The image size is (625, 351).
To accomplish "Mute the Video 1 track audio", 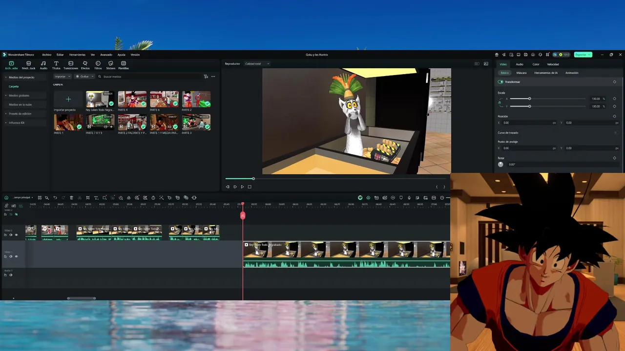I will (x=11, y=256).
